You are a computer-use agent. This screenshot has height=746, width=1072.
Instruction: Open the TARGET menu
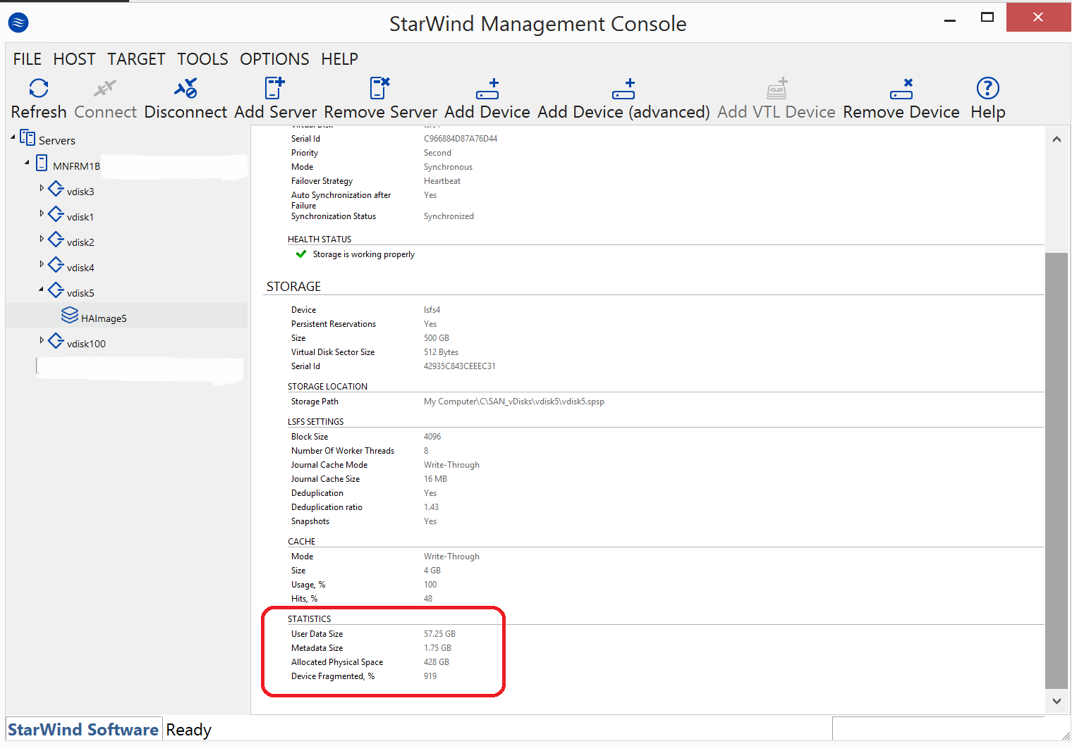tap(136, 59)
